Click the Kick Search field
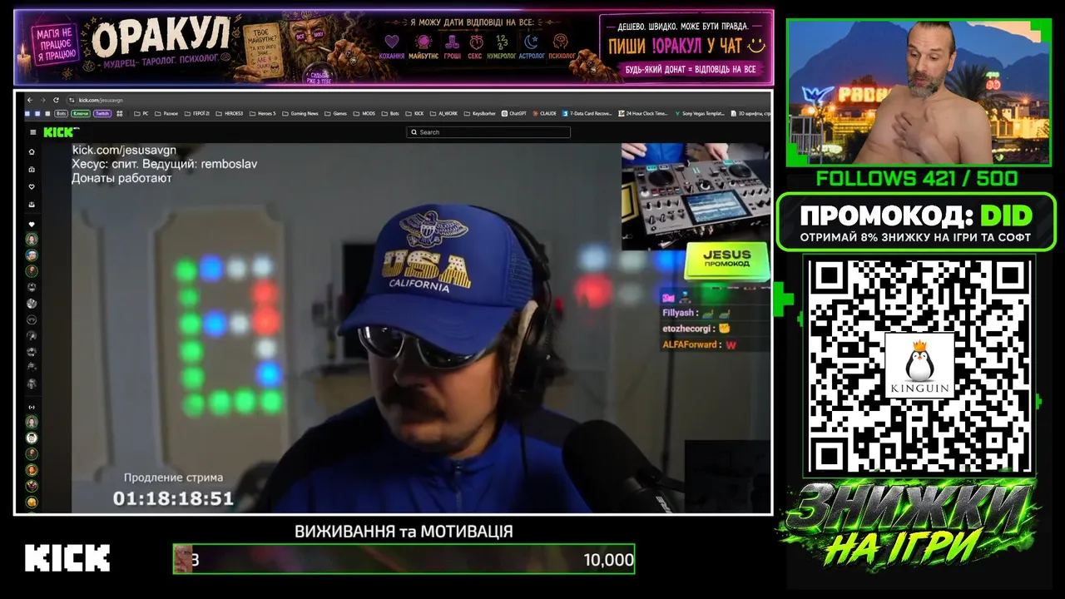The height and width of the screenshot is (599, 1065). coord(488,132)
